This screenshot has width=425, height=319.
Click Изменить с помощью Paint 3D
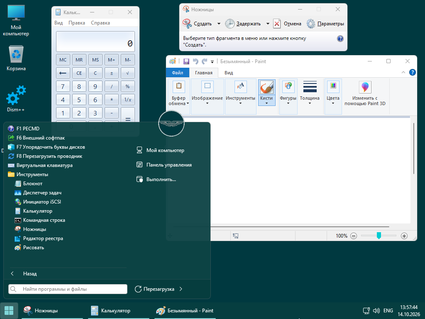pos(365,93)
